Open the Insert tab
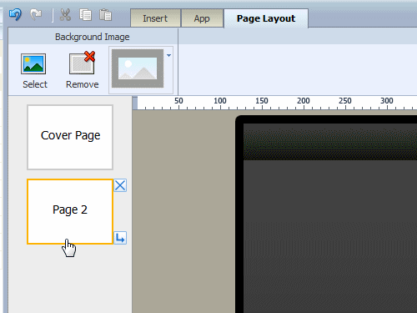417x313 pixels. pyautogui.click(x=155, y=18)
